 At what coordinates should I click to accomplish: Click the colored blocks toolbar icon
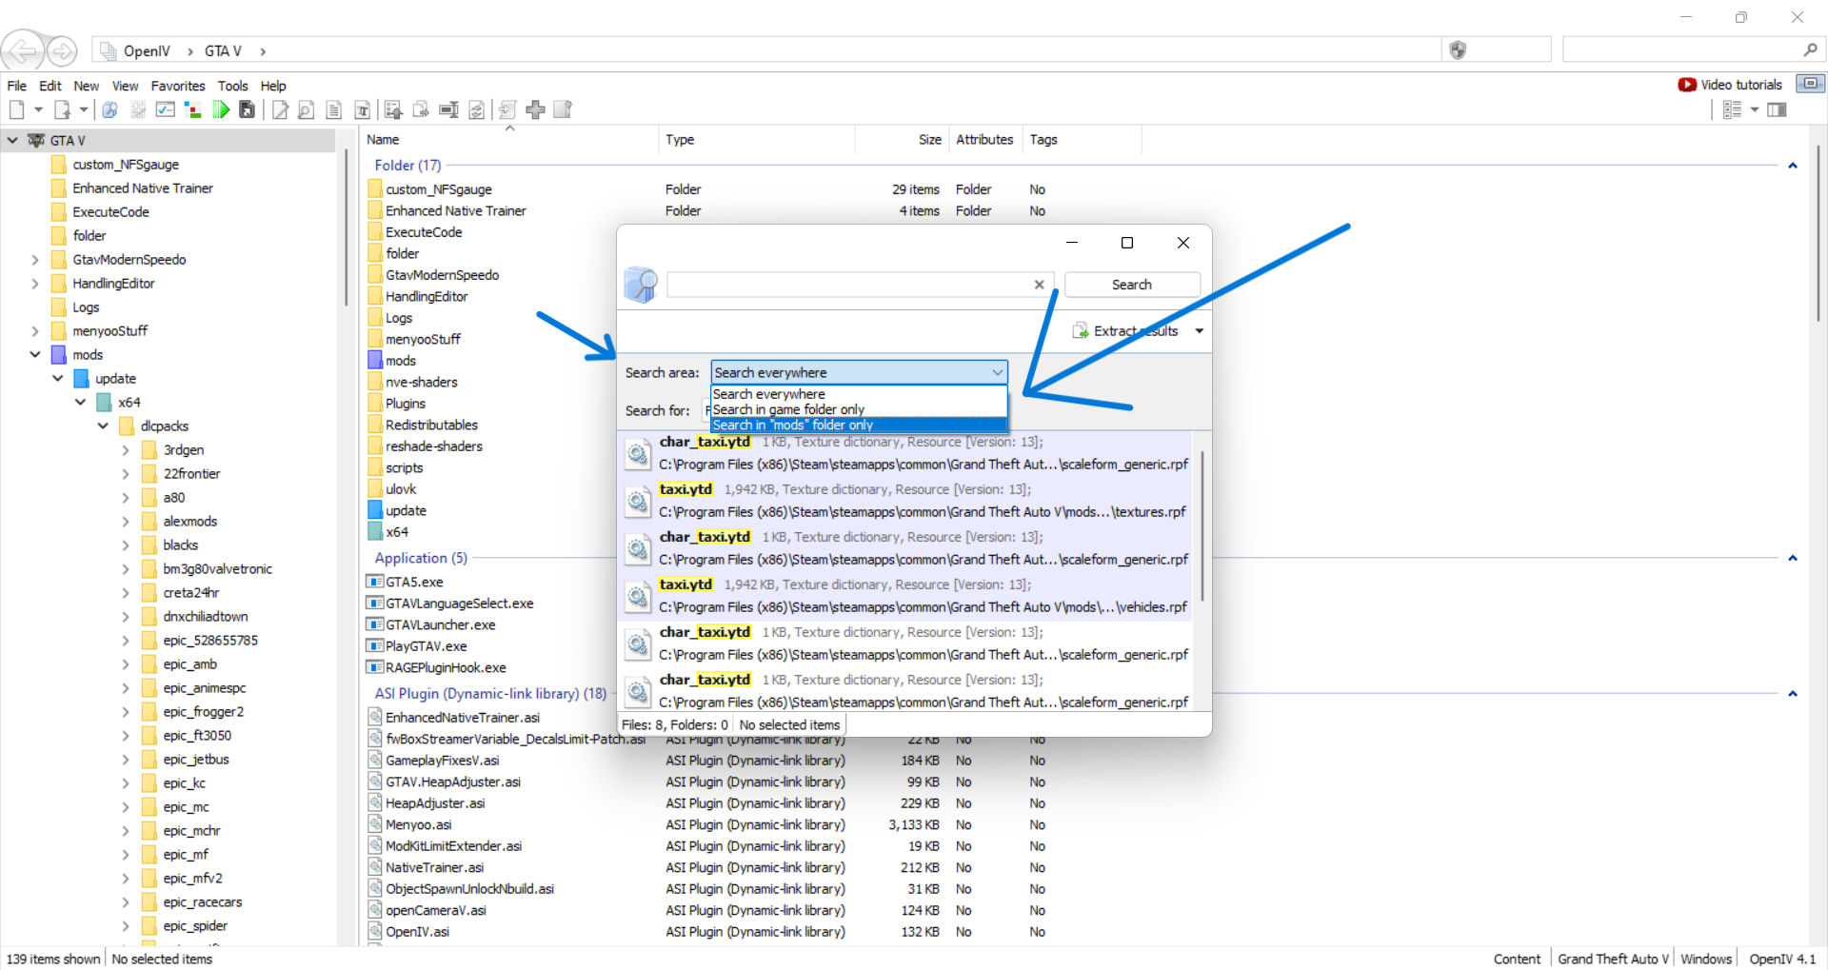click(192, 109)
